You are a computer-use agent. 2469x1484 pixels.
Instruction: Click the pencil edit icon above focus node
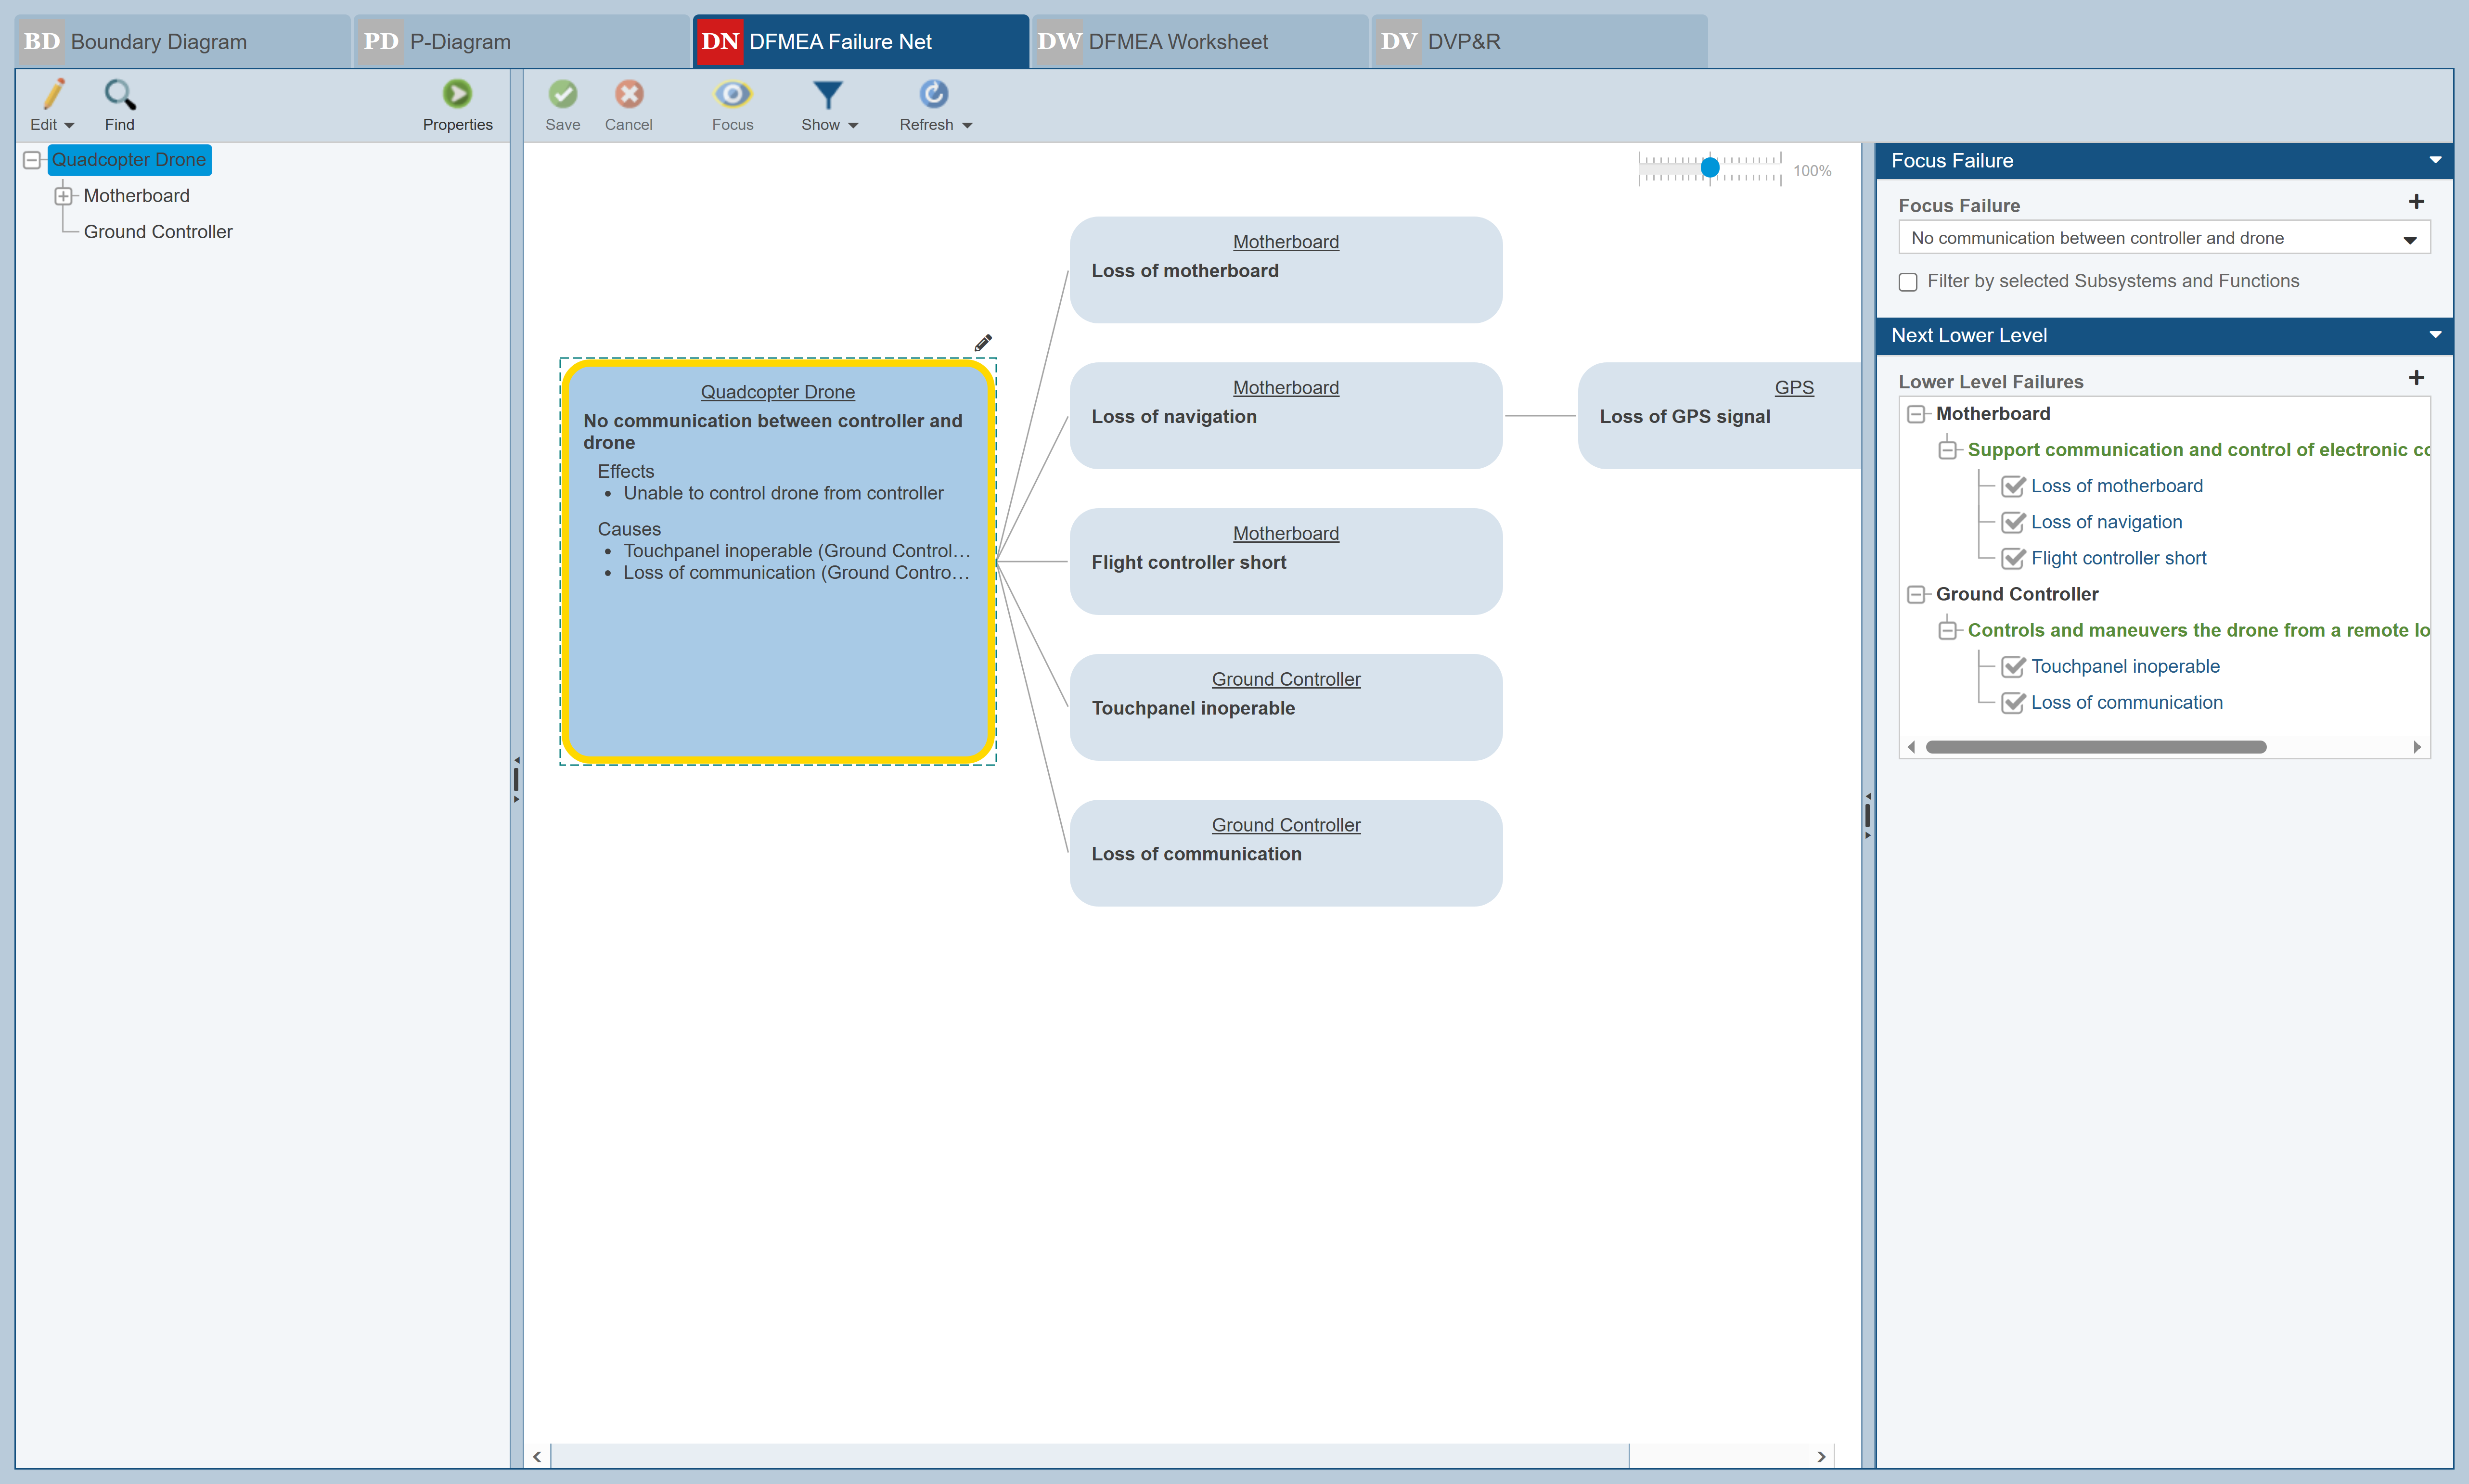tap(983, 343)
